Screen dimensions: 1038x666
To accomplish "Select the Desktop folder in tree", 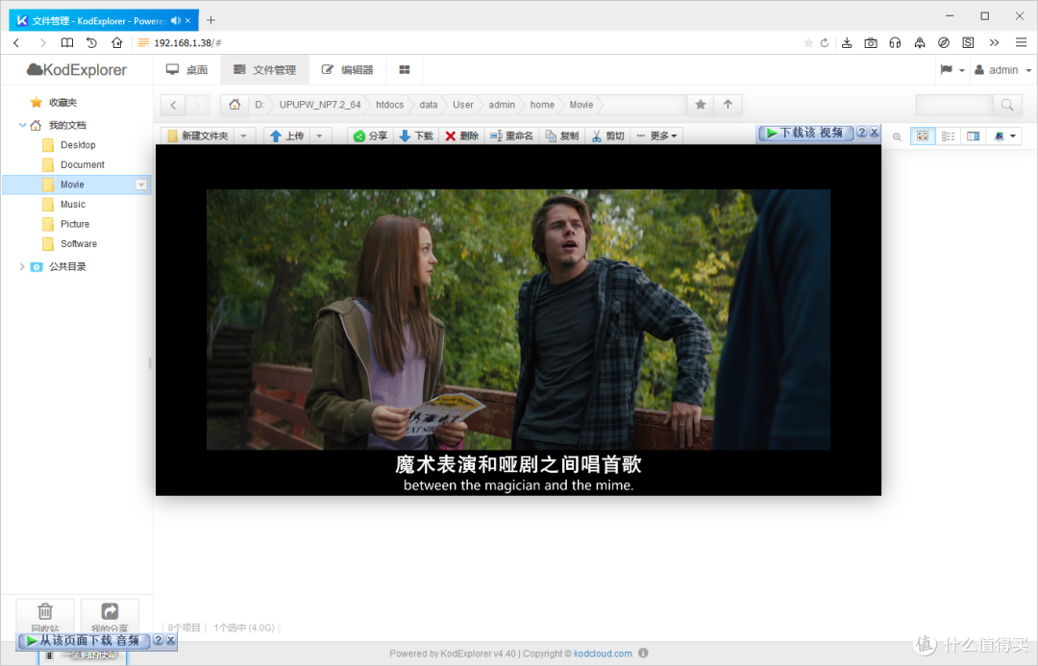I will 78,145.
